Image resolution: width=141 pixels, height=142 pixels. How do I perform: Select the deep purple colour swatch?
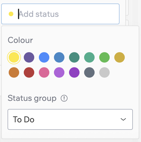[x=74, y=72]
